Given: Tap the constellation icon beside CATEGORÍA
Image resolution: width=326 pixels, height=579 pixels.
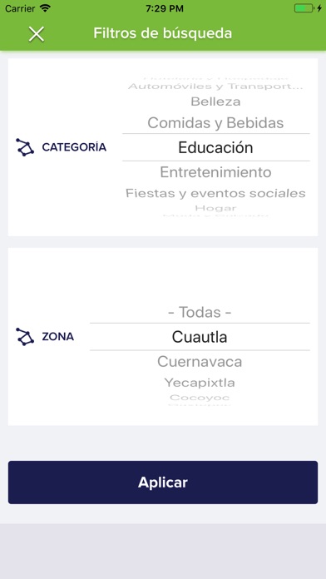Looking at the screenshot, I should click(25, 147).
